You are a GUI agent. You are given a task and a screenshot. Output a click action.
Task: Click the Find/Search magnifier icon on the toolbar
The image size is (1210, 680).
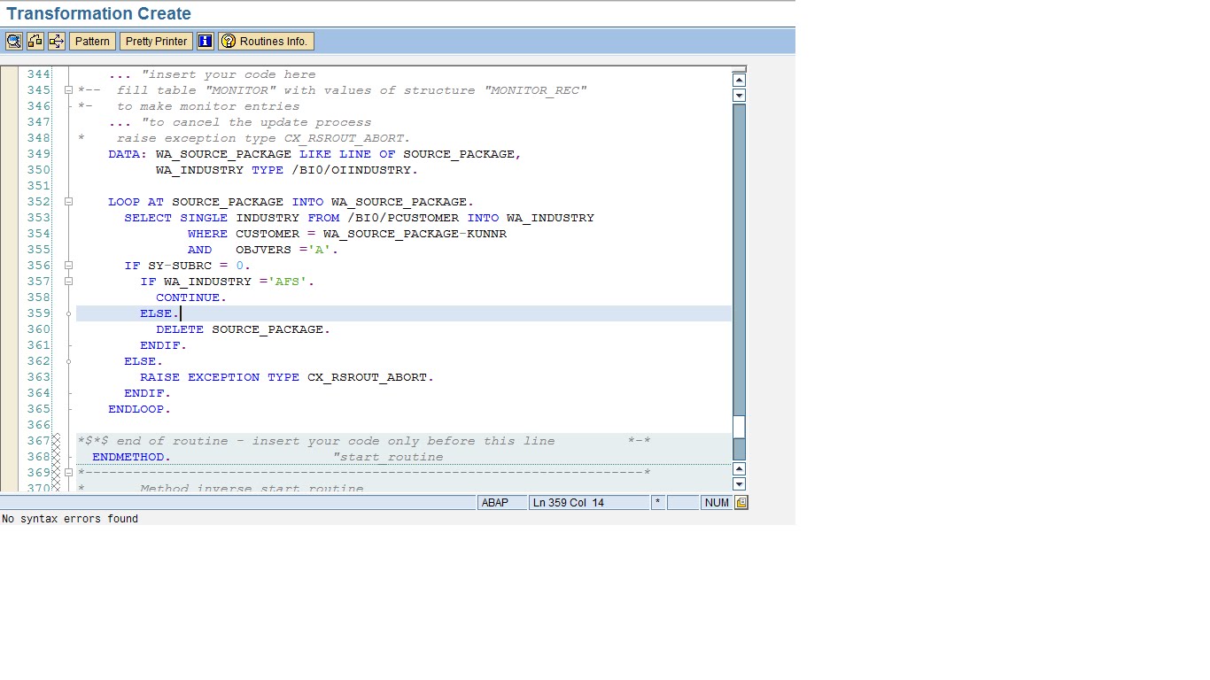pyautogui.click(x=13, y=41)
